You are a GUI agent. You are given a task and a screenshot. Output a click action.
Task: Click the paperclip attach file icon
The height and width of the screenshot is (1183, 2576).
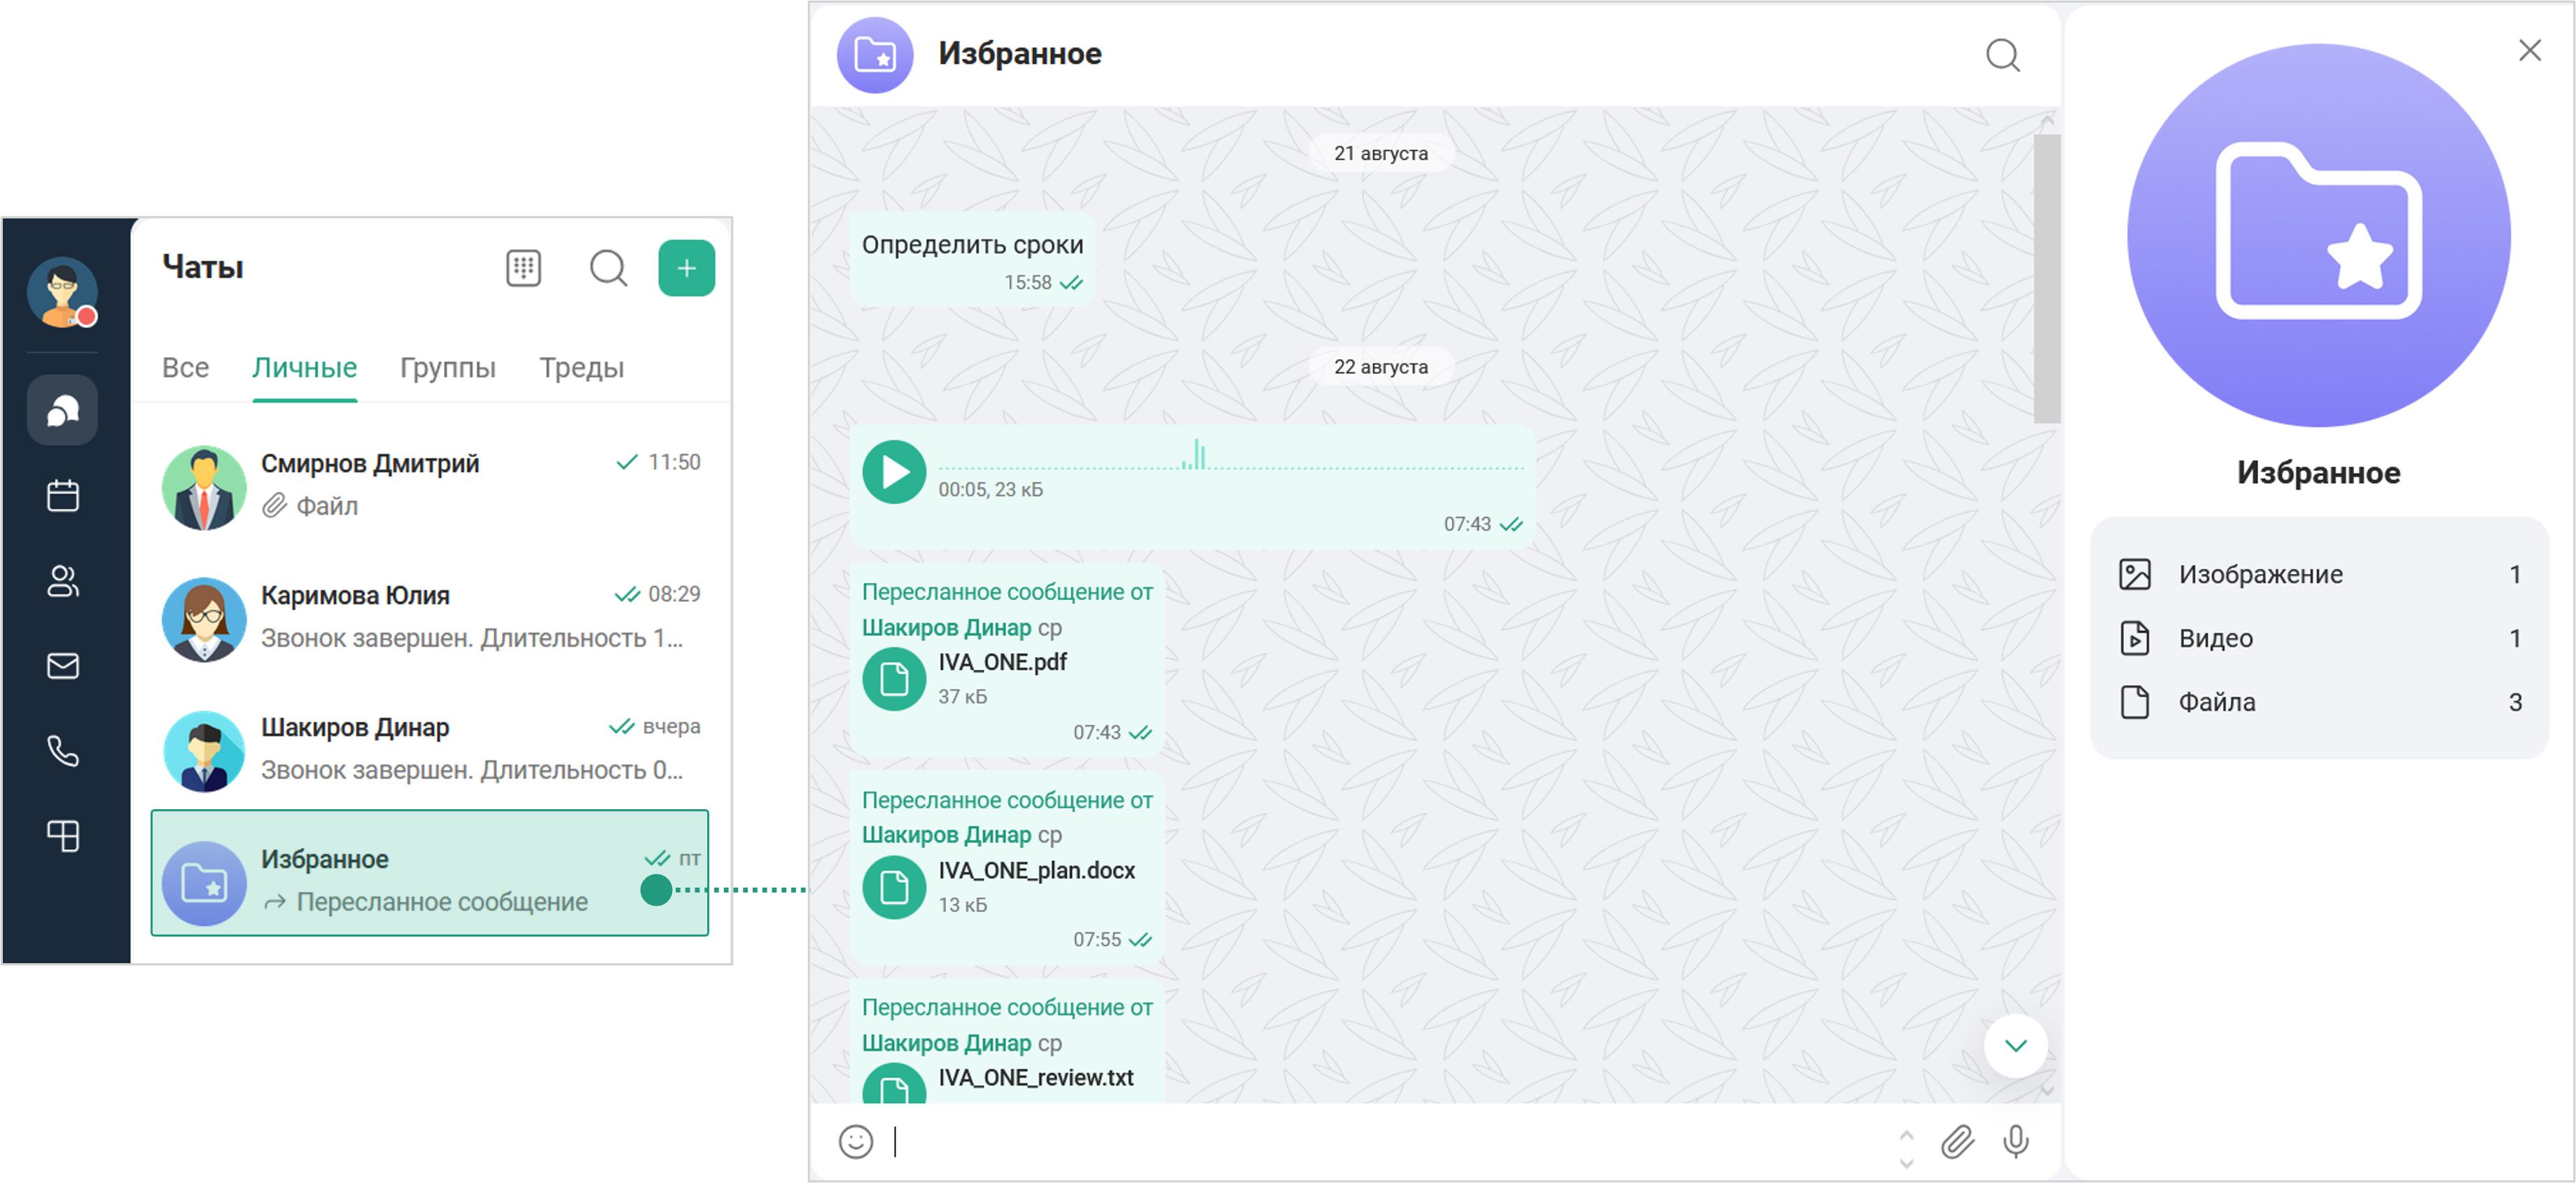click(x=1957, y=1141)
